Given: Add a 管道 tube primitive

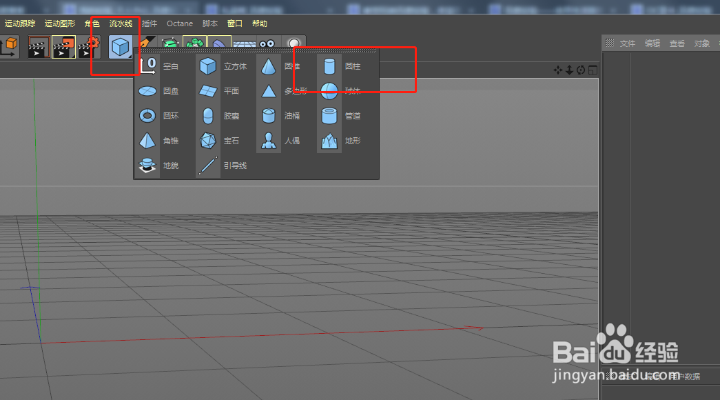Looking at the screenshot, I should point(341,116).
